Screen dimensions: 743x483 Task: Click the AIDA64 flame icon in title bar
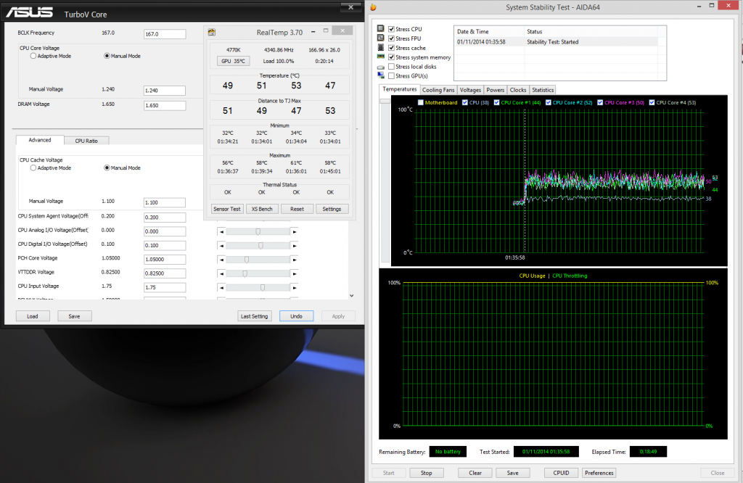click(373, 7)
